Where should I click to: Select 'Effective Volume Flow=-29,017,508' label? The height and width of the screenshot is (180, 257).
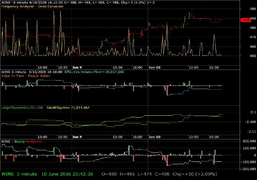click(94, 72)
